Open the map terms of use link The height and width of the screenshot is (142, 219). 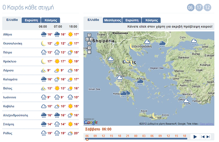point(207,124)
